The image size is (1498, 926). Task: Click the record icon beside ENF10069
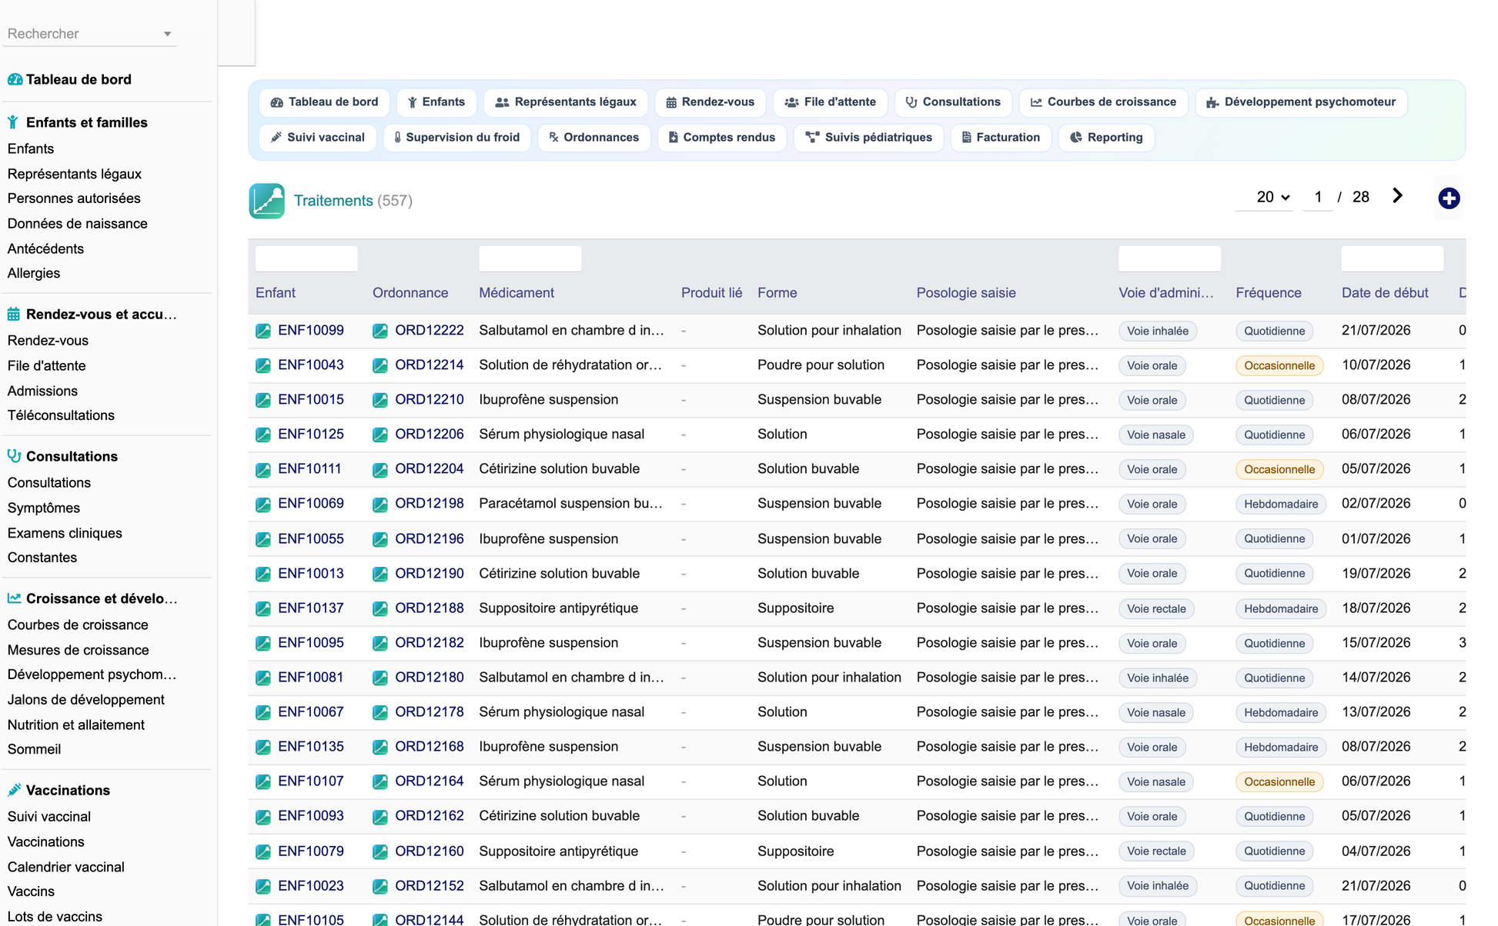click(263, 504)
